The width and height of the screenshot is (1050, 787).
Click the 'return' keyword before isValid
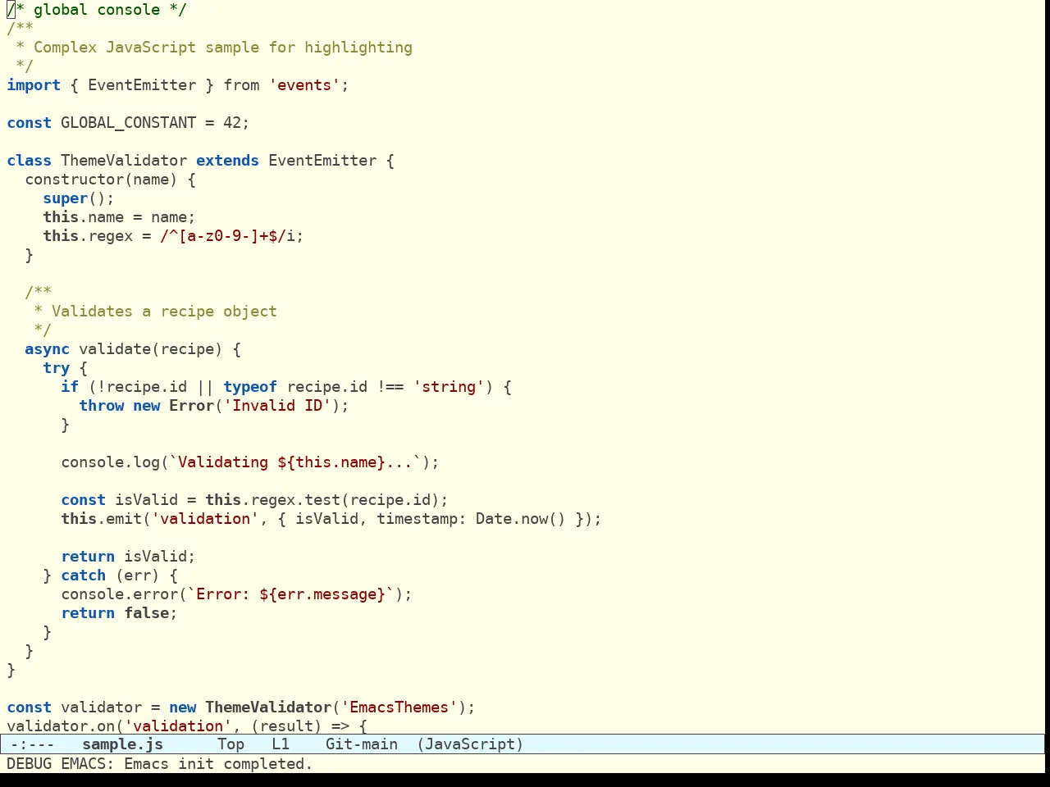coord(88,557)
